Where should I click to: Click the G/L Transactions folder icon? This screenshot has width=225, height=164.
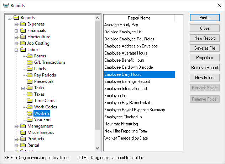30,62
